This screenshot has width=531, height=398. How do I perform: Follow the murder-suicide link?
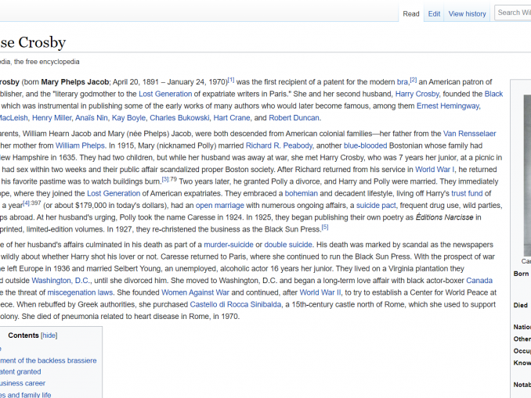[229, 245]
